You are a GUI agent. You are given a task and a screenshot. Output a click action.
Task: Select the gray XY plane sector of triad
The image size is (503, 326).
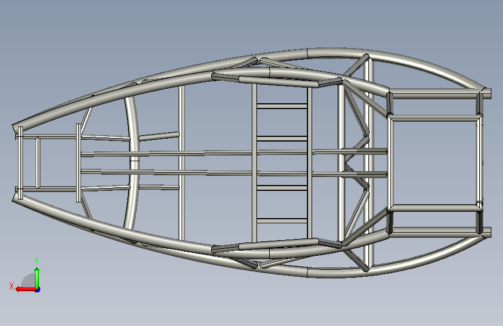[29, 280]
